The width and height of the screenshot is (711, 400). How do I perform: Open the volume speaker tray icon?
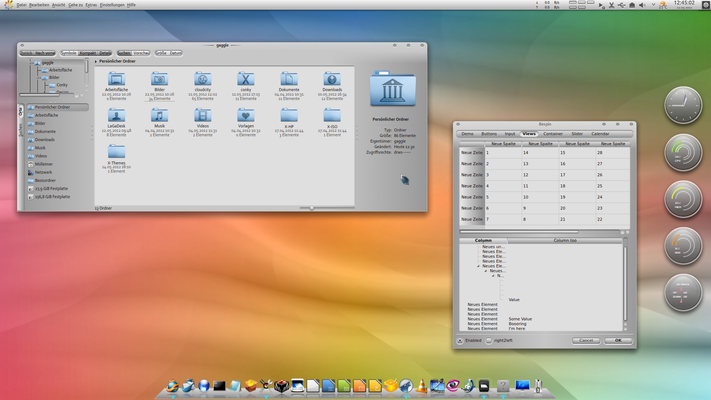point(642,5)
